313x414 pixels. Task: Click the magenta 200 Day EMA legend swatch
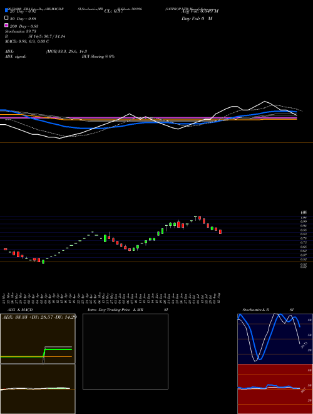[x=6, y=25]
